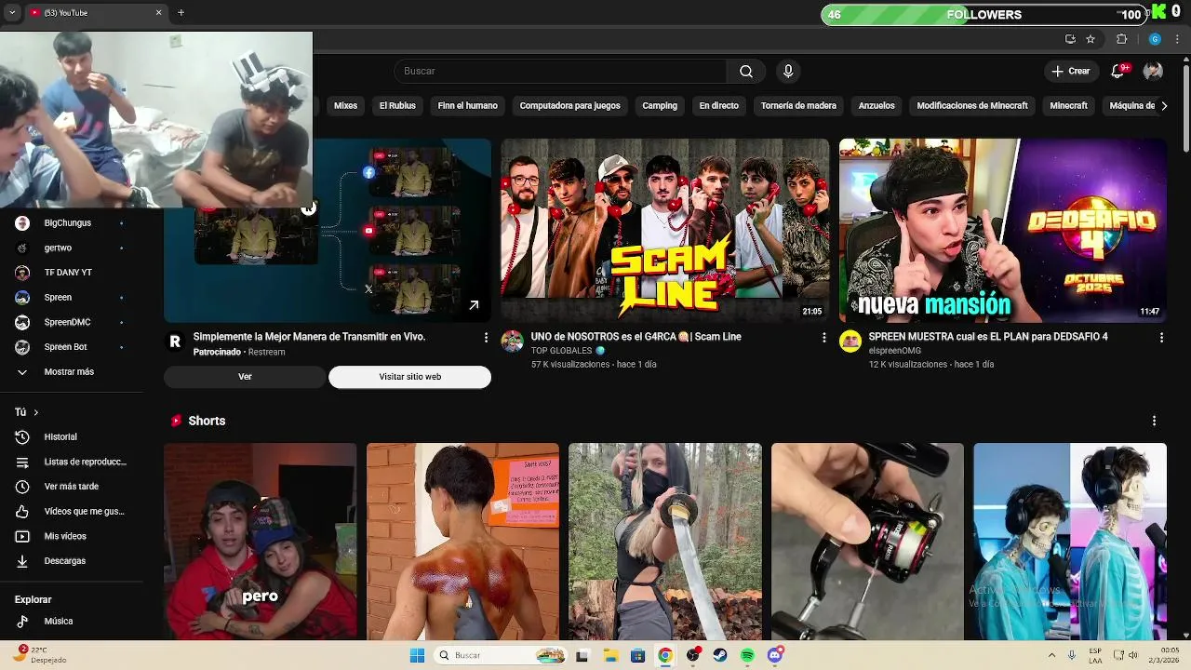Image resolution: width=1191 pixels, height=670 pixels.
Task: Select the Camping chip
Action: coord(660,106)
